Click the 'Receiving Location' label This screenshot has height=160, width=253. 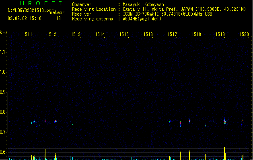coord(94,9)
